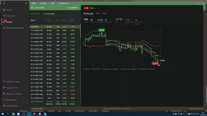The height and width of the screenshot is (116, 207).
Task: Toggle the Выиграл без шоудауна series
Action: click(128, 69)
